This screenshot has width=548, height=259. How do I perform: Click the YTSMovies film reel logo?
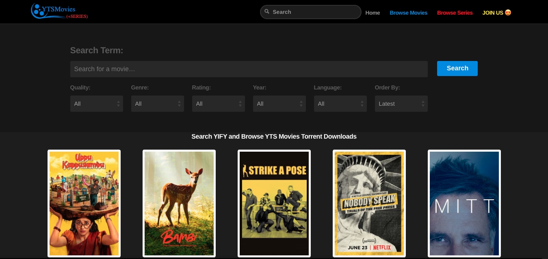(59, 11)
